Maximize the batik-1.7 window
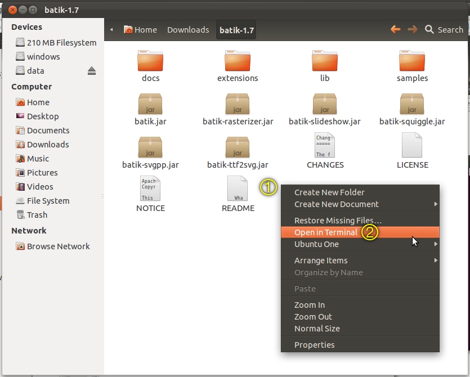The height and width of the screenshot is (377, 470). click(x=33, y=10)
